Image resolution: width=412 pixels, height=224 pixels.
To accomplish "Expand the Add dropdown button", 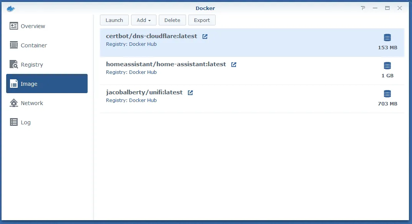I will [144, 20].
